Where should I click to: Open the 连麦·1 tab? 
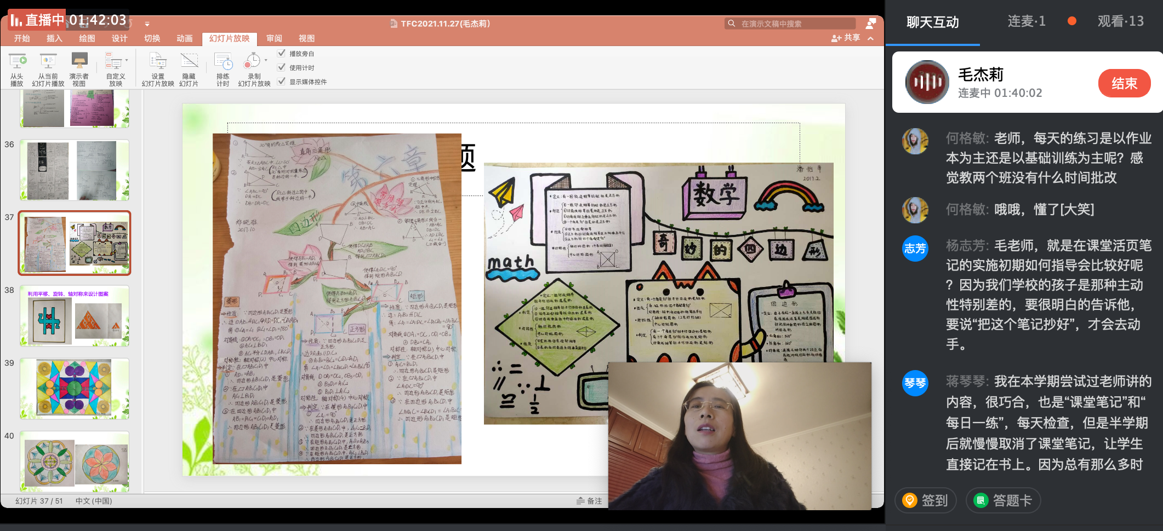click(x=1026, y=21)
